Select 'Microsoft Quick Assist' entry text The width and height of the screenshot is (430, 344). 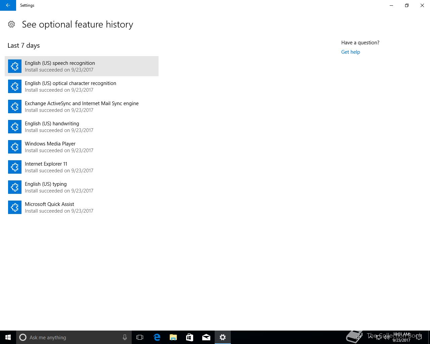(49, 204)
